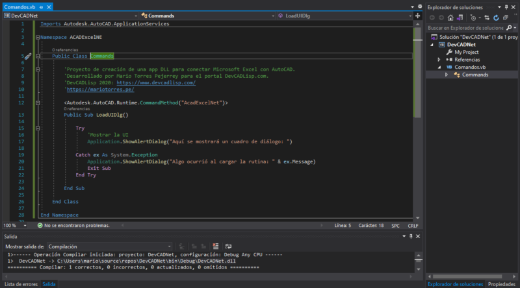The height and width of the screenshot is (288, 520).
Task: Clear all output with the red-lined icon
Action: pos(216,246)
